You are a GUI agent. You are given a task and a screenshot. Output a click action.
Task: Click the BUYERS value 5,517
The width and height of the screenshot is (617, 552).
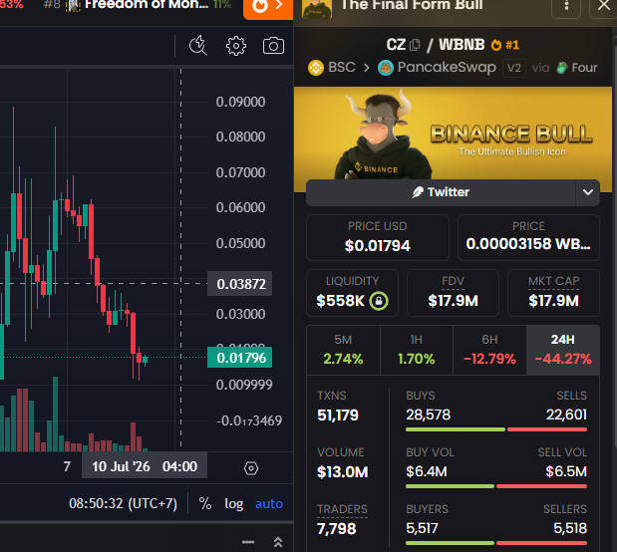[422, 528]
